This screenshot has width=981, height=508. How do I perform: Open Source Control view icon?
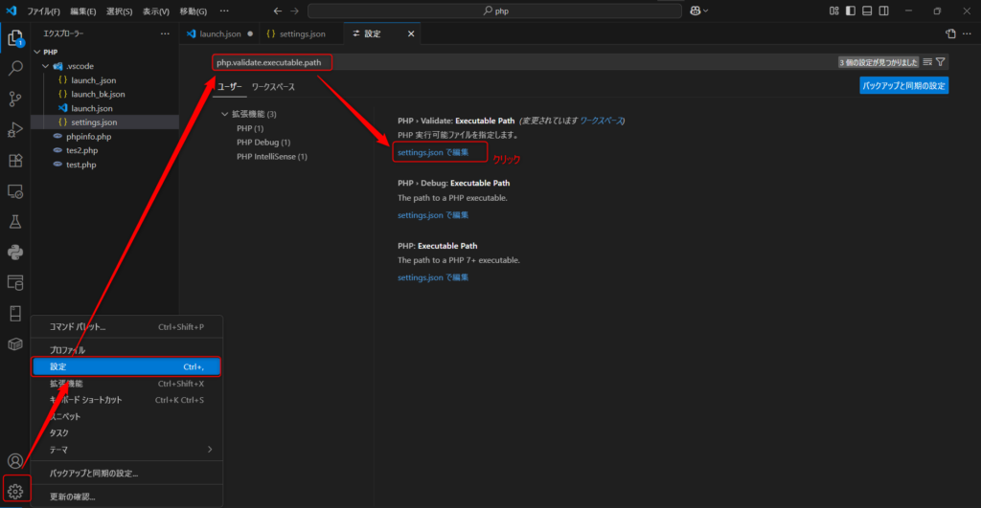click(15, 99)
